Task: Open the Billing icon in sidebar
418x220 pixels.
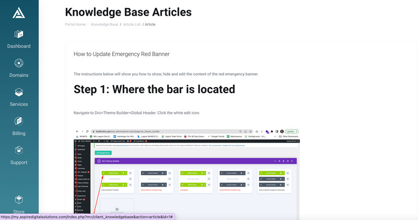Action: click(x=19, y=121)
